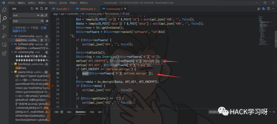Collapse the replace field toggle chevron
Image resolution: width=277 pixels, height=124 pixels.
tap(10, 18)
